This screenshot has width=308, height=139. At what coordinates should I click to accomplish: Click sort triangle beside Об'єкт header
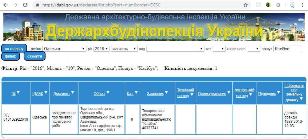pyautogui.click(x=108, y=92)
